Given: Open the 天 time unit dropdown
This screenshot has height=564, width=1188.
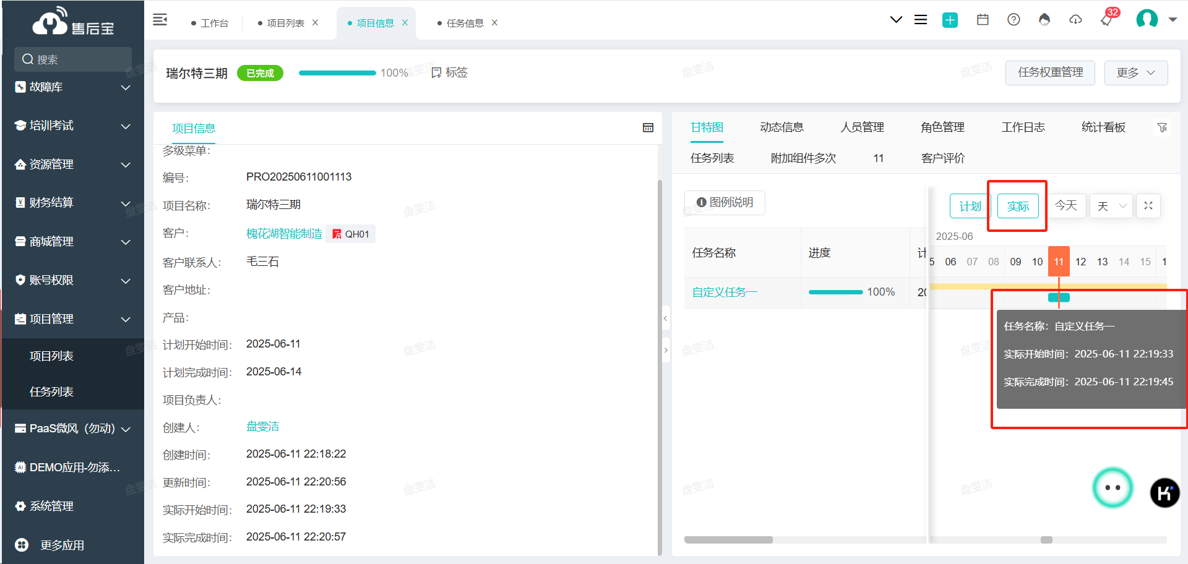Looking at the screenshot, I should [x=1111, y=206].
